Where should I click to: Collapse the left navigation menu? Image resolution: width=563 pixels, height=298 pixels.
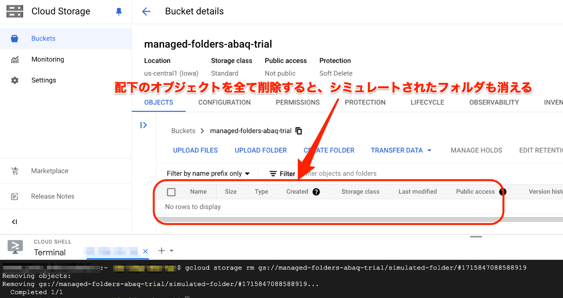tap(14, 222)
